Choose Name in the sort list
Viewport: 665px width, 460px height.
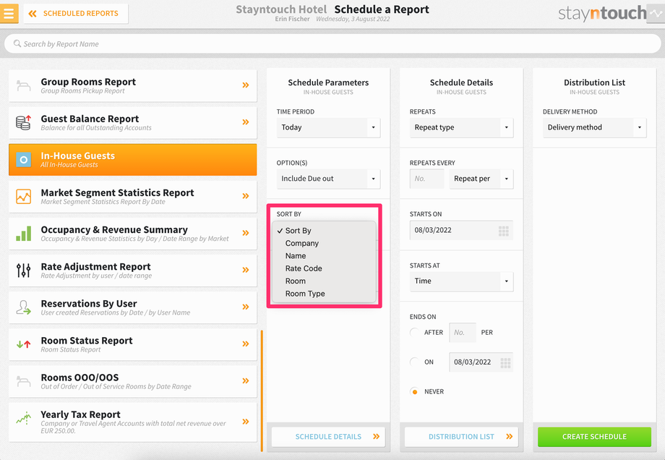click(x=324, y=256)
